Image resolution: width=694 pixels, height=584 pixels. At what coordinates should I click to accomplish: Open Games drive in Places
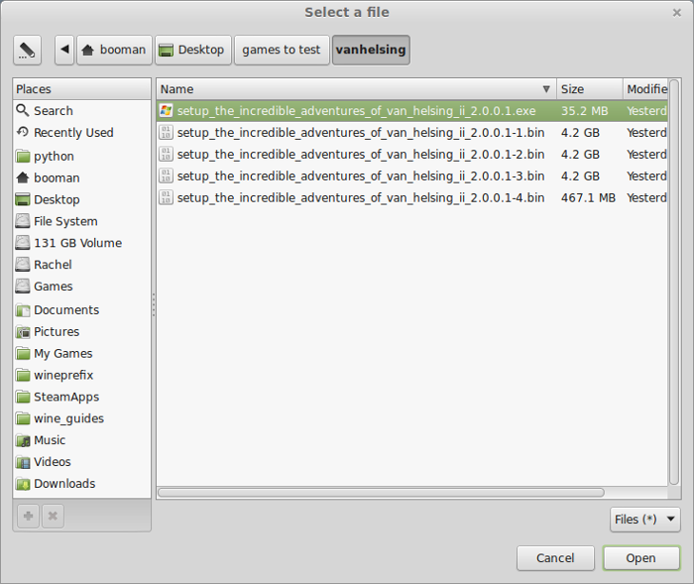click(x=81, y=287)
